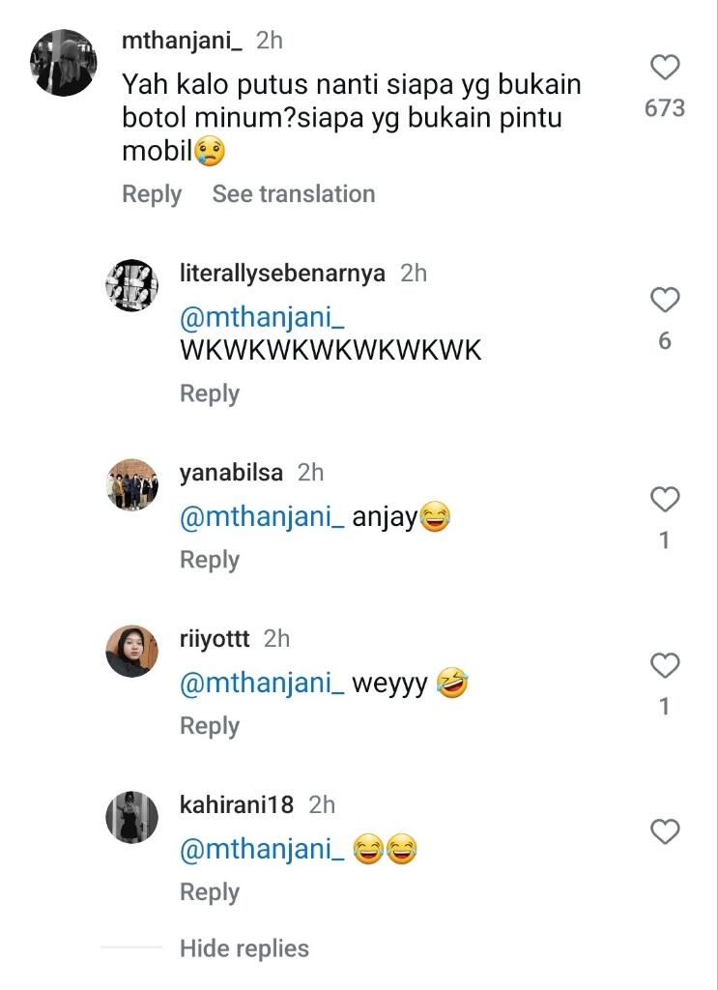Open kahirani18's avatar image
The width and height of the screenshot is (718, 990).
pos(131,817)
